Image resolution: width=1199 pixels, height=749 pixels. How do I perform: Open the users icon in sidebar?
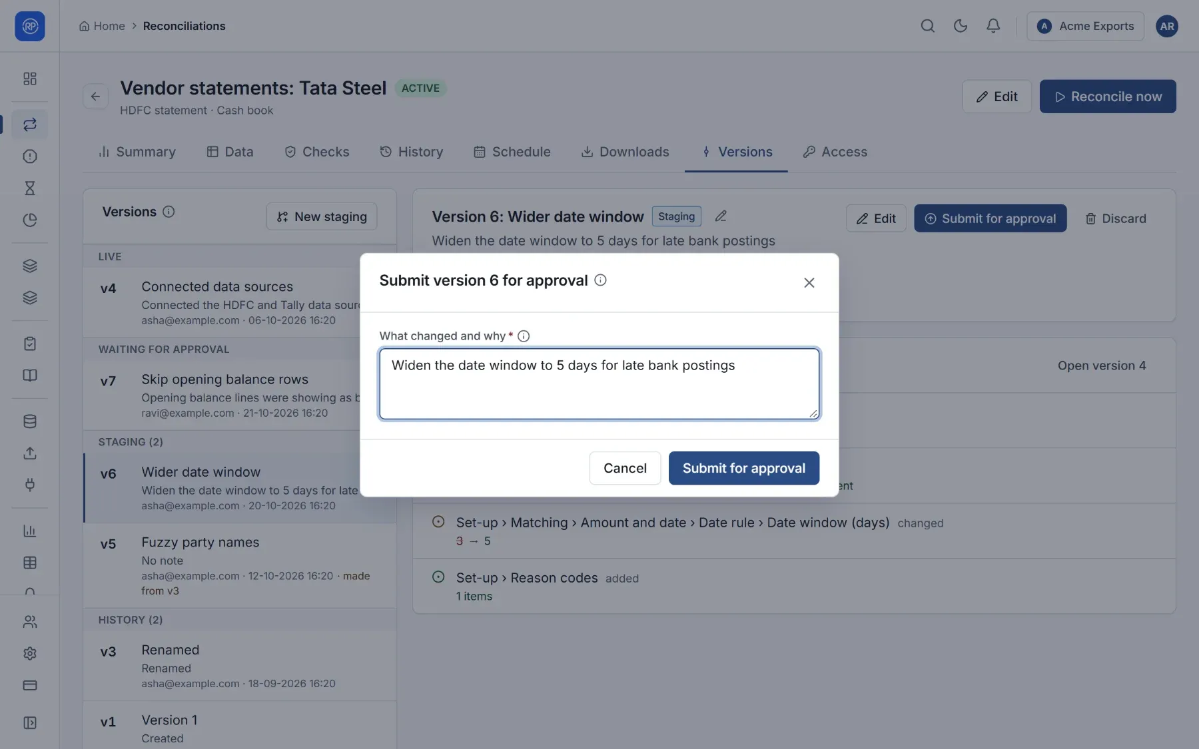coord(29,622)
